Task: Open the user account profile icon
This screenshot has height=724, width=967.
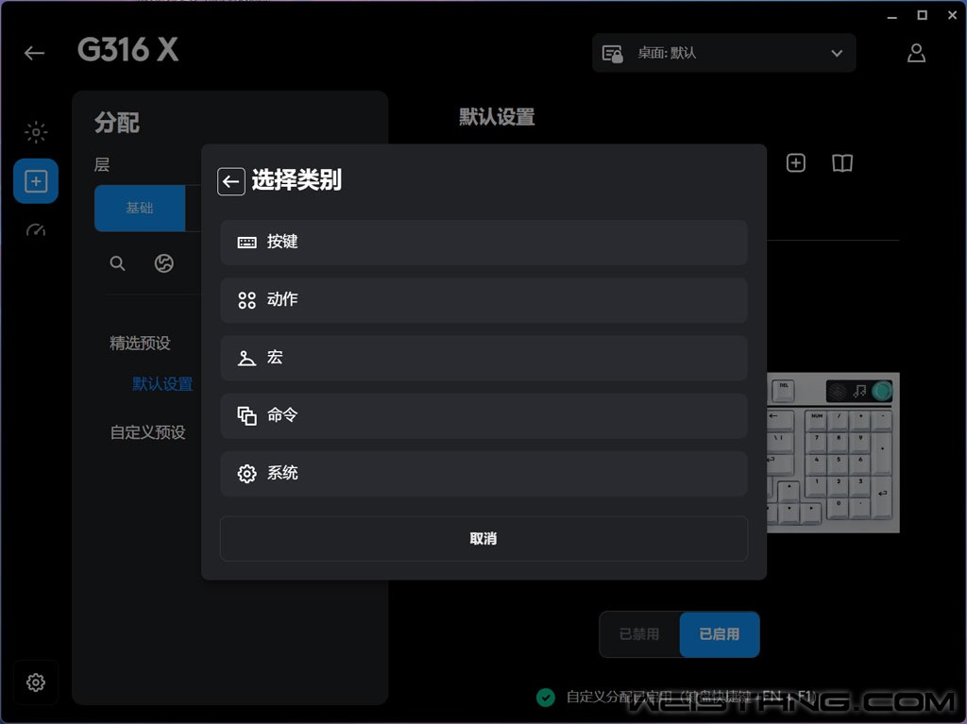Action: click(x=915, y=53)
